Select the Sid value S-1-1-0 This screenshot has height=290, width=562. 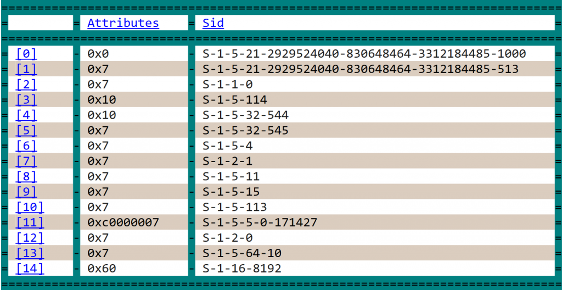[228, 85]
